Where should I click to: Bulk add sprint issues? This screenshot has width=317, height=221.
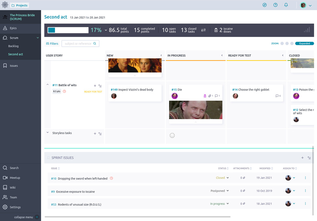click(x=309, y=158)
